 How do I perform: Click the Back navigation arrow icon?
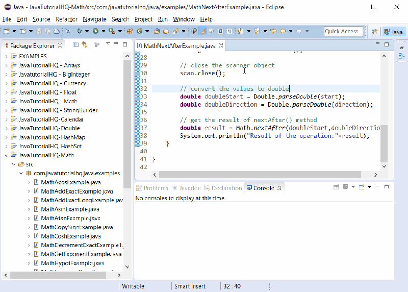point(283,31)
